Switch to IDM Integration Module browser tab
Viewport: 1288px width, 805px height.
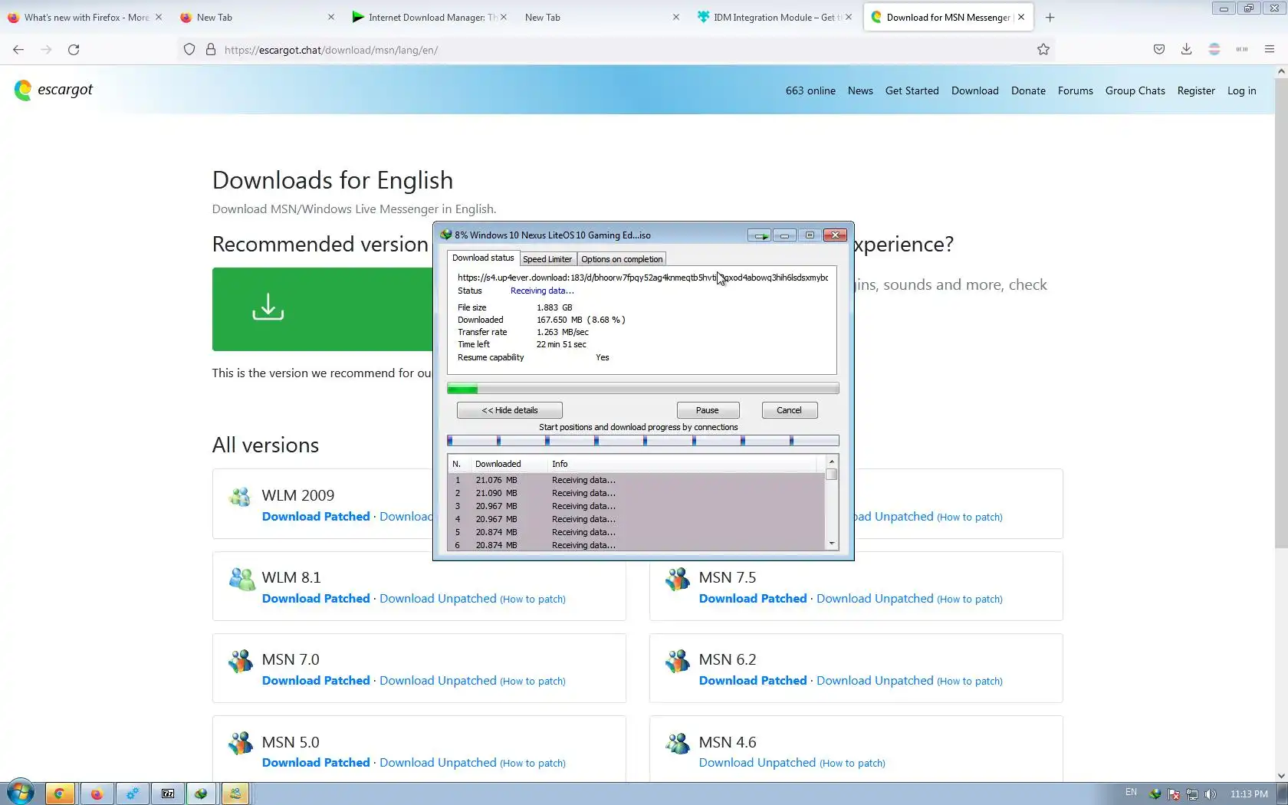[x=774, y=18]
